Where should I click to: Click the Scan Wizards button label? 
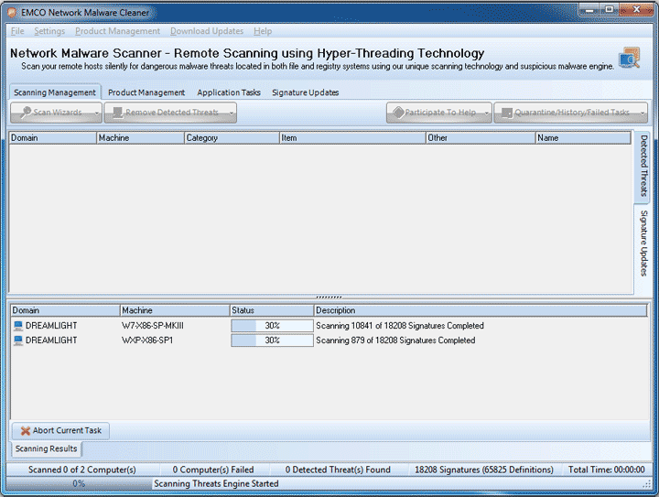(x=58, y=113)
